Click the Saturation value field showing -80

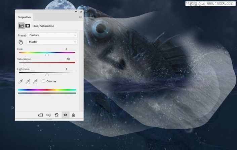click(x=71, y=59)
